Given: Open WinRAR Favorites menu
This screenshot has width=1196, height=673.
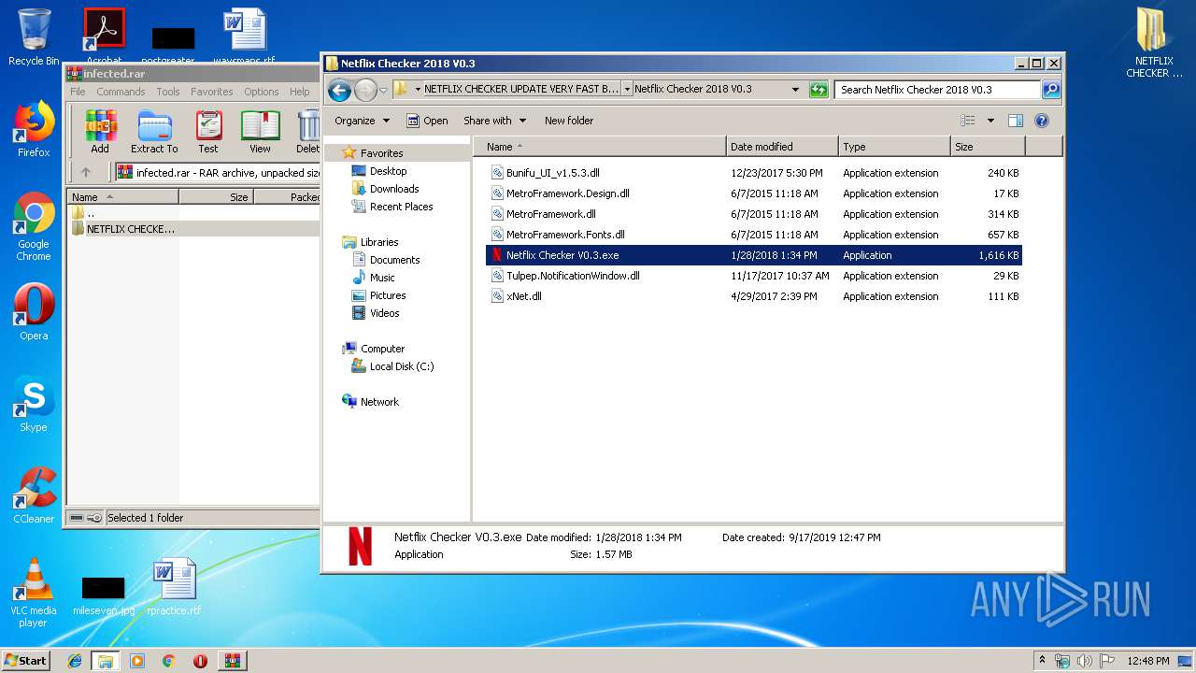Looking at the screenshot, I should (212, 92).
